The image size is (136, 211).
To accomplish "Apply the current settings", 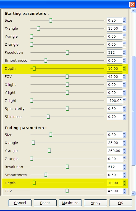I will pyautogui.click(x=95, y=203).
